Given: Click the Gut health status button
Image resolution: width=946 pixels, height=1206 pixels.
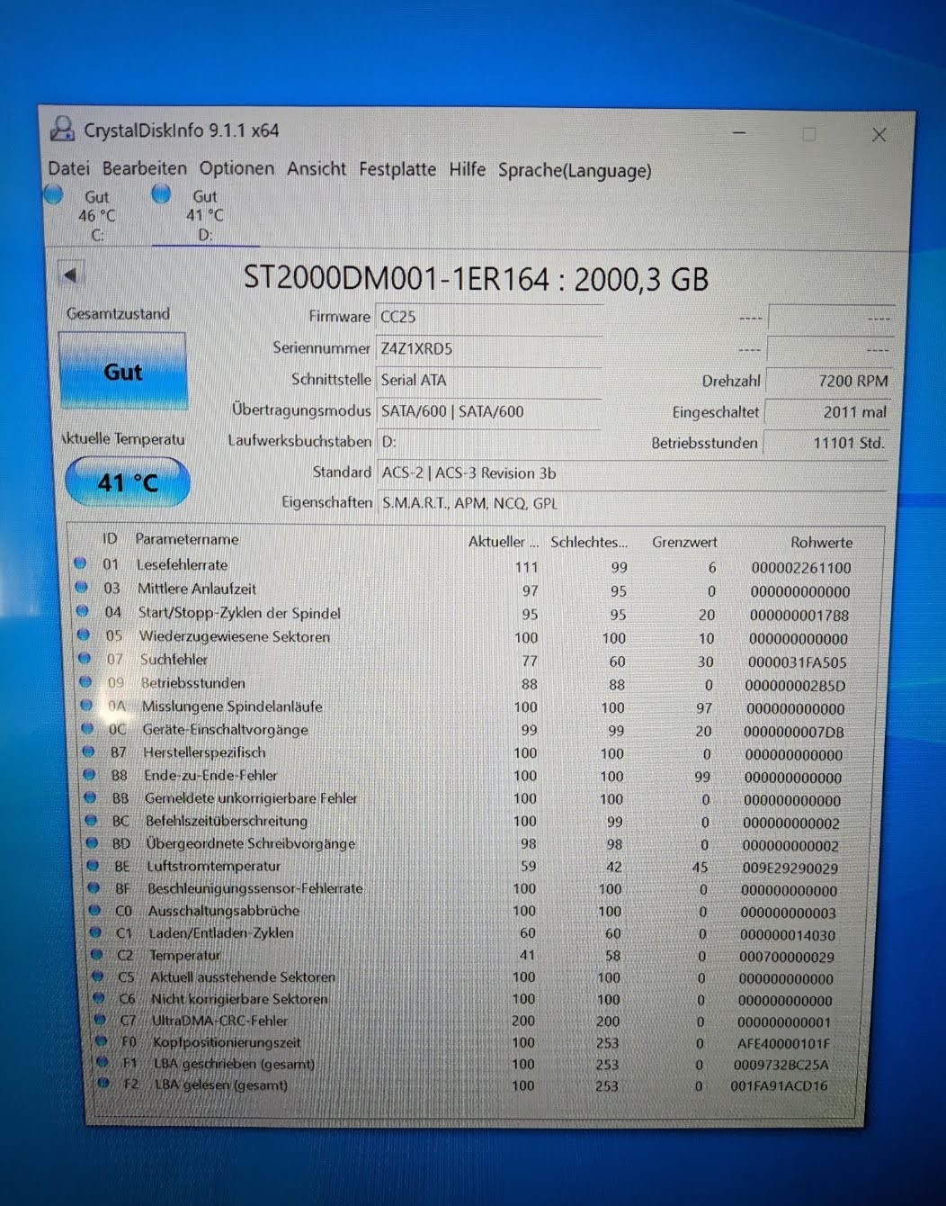Looking at the screenshot, I should pos(122,372).
